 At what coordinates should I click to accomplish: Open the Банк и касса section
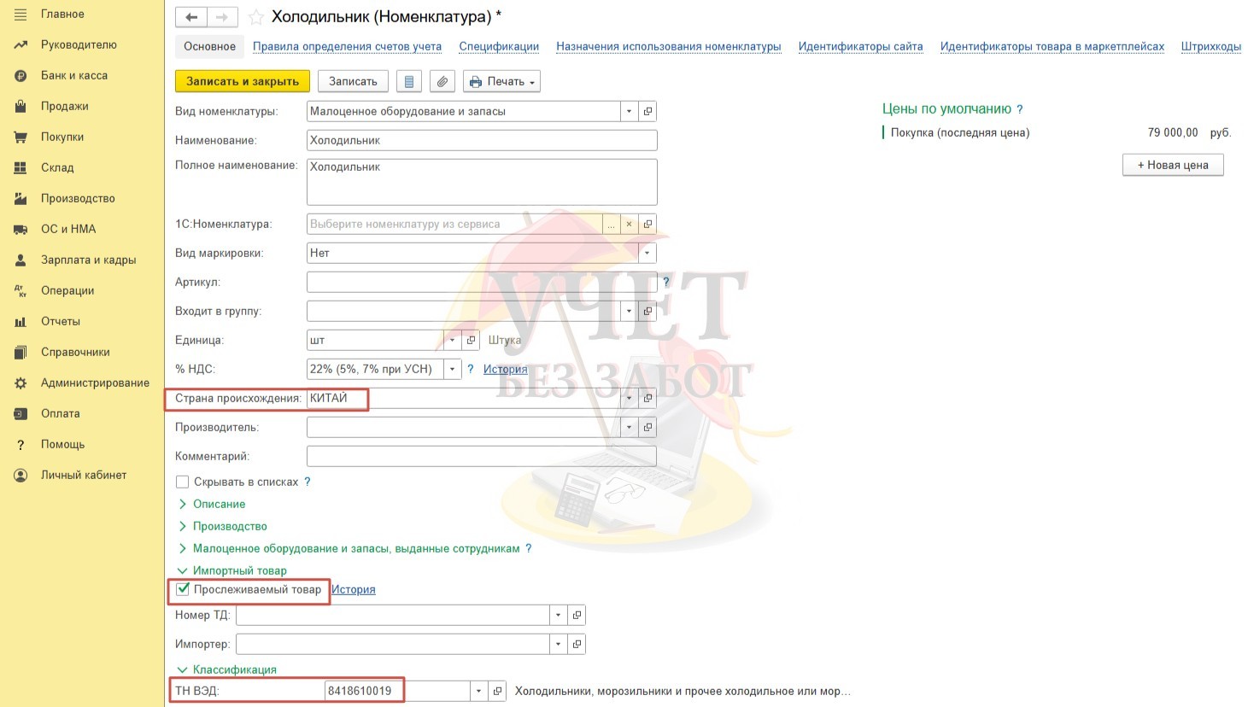74,75
